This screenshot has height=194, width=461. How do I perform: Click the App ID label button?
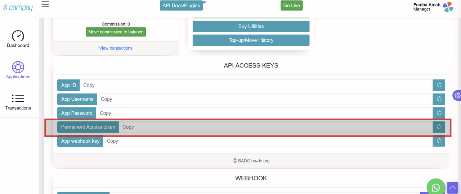pos(68,85)
